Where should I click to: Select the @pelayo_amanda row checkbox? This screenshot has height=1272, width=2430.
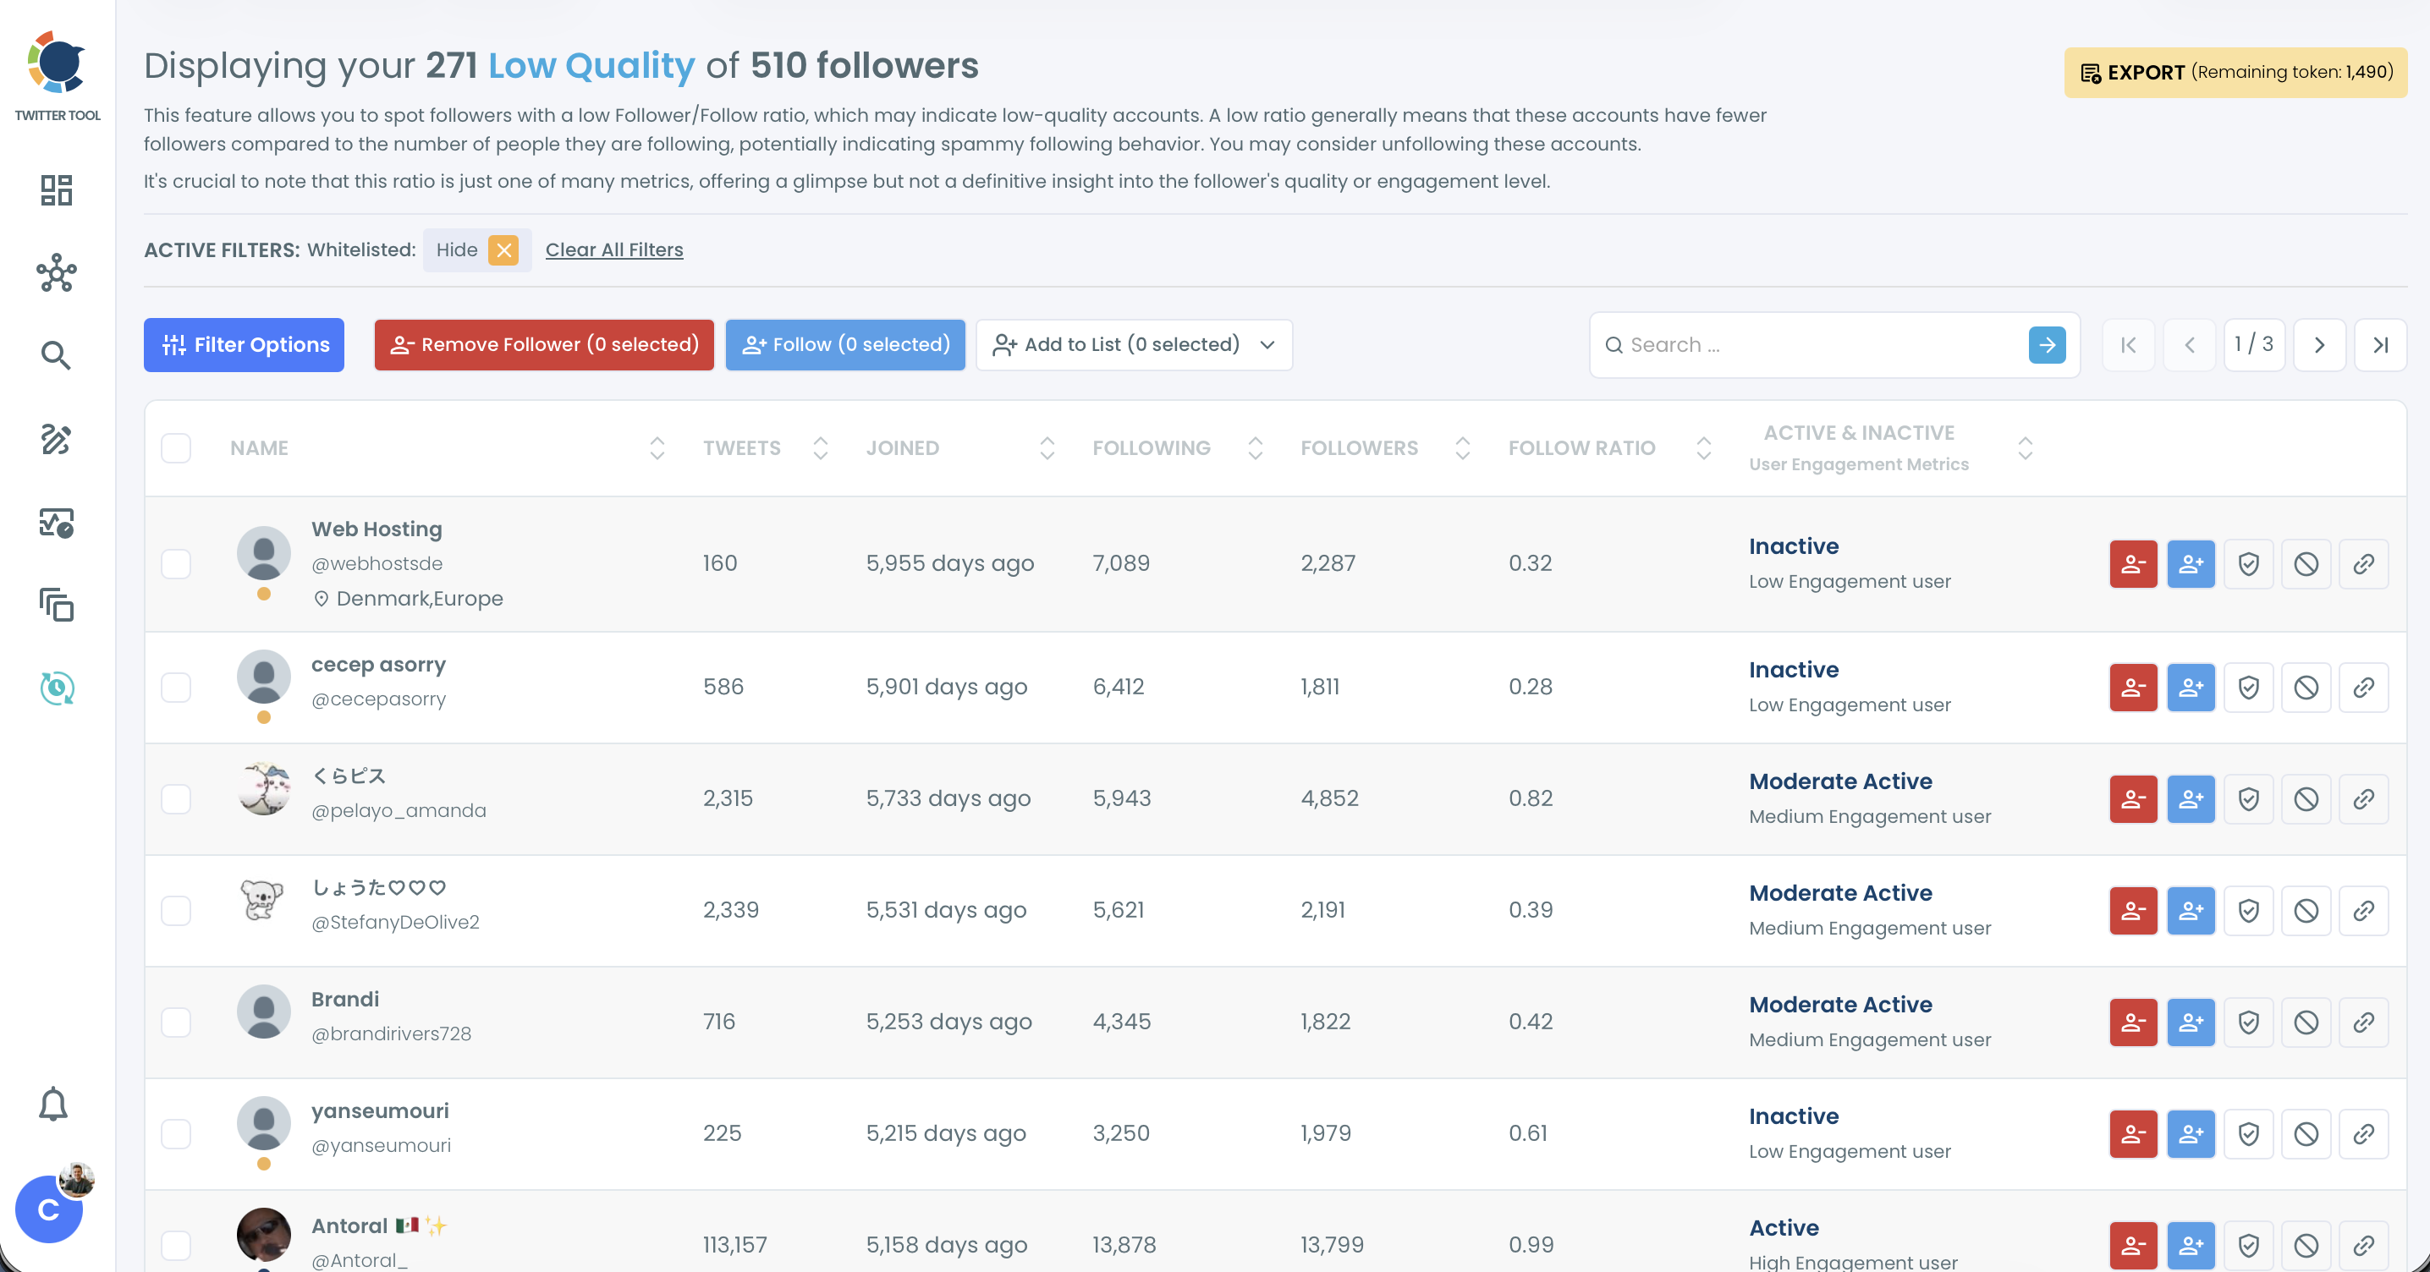(175, 798)
